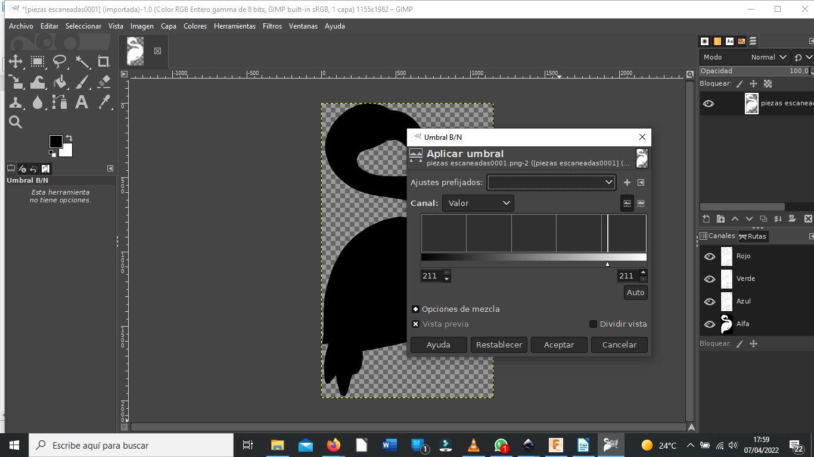This screenshot has width=814, height=457.
Task: Hide the Azul channel
Action: point(709,302)
